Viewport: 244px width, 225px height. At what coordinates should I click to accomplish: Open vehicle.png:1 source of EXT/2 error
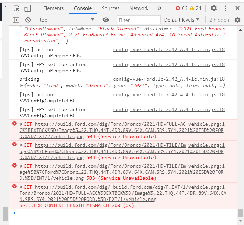point(206,124)
